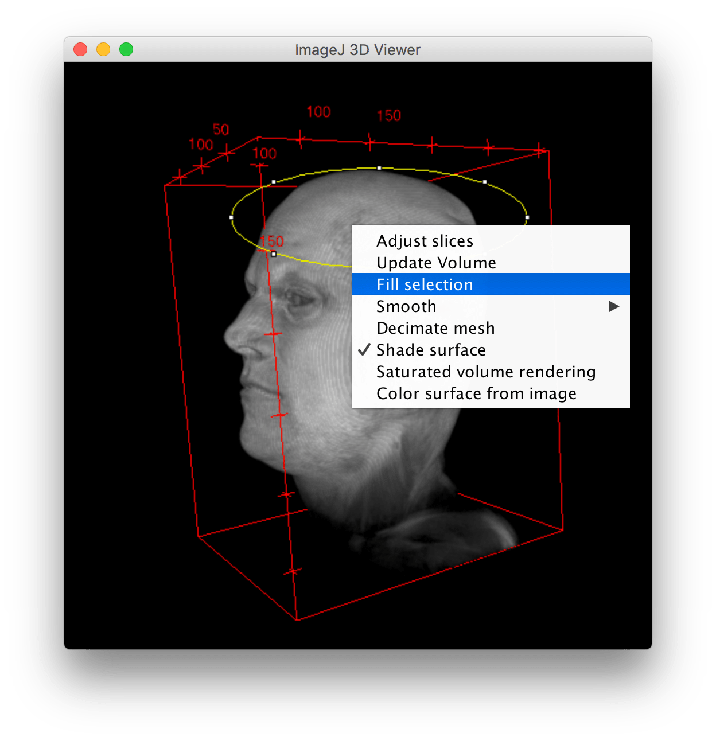Click the ImageJ 3D Viewer title text
This screenshot has height=741, width=716.
tap(357, 50)
